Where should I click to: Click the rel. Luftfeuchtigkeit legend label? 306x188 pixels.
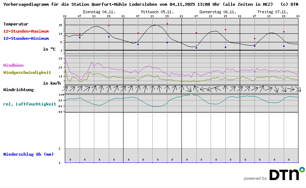point(30,104)
